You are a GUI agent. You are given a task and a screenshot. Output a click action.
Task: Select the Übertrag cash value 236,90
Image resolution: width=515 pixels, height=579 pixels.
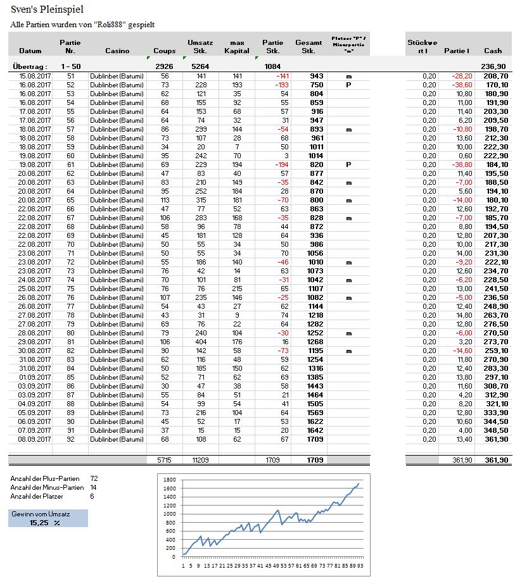[x=493, y=66]
